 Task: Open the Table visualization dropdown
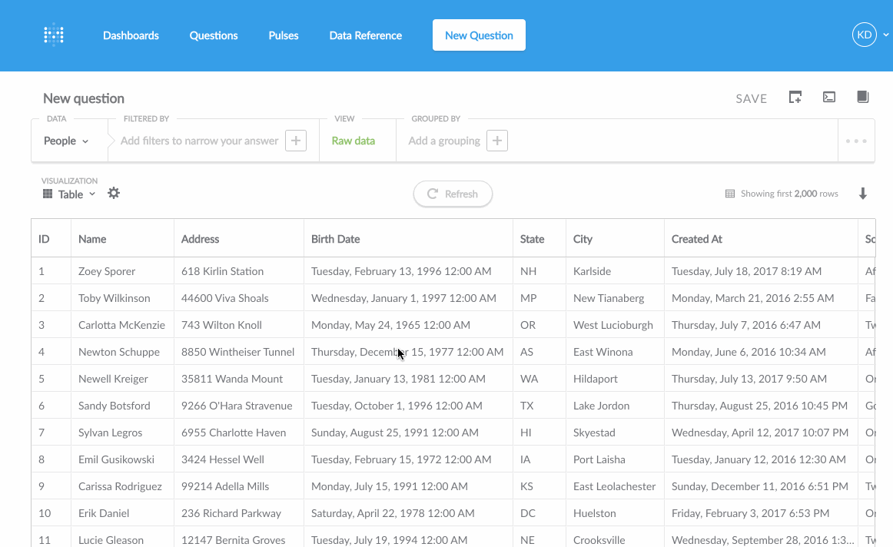click(70, 194)
